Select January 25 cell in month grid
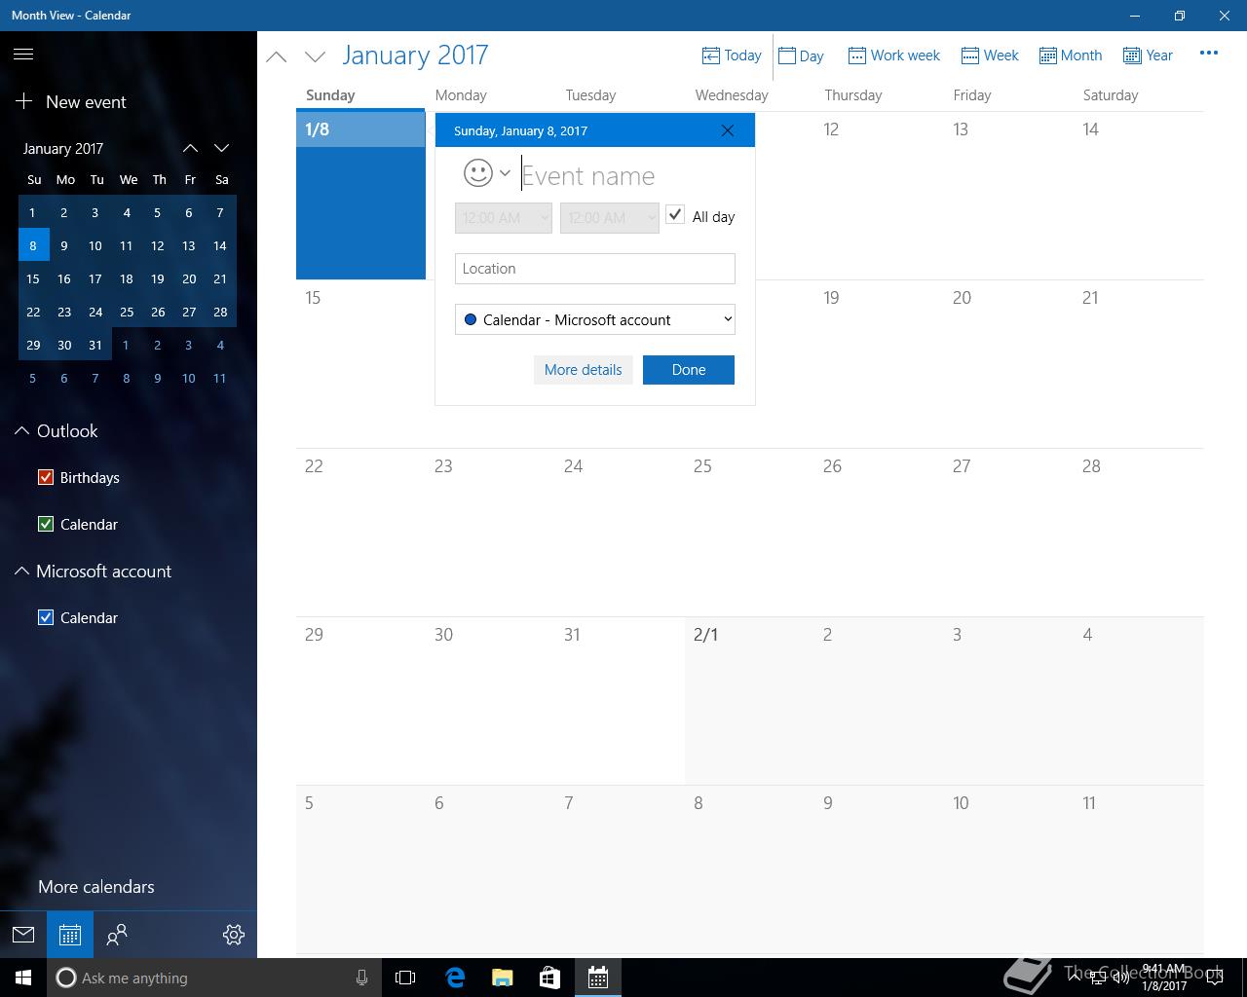Image resolution: width=1247 pixels, height=997 pixels. pyautogui.click(x=749, y=533)
